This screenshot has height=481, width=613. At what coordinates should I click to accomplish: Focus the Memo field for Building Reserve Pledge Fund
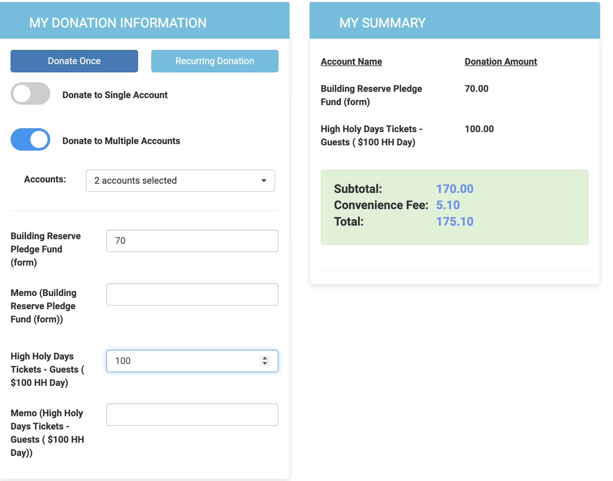point(192,294)
